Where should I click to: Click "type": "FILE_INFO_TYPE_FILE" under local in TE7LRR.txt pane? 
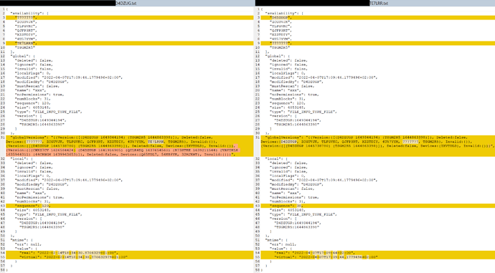(x=303, y=214)
